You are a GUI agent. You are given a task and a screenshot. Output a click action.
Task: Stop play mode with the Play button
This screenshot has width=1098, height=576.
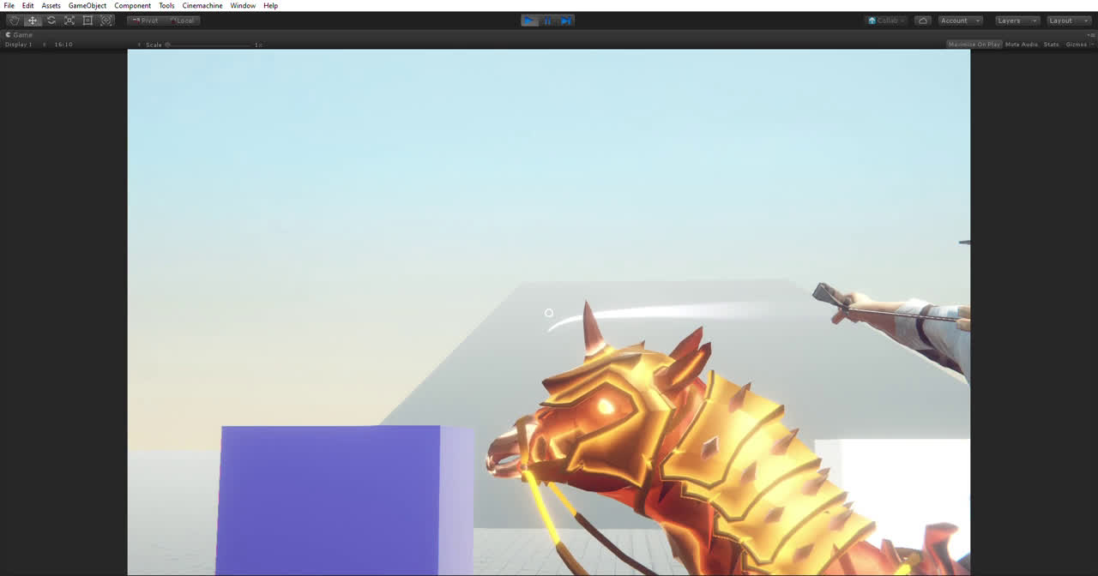[529, 21]
